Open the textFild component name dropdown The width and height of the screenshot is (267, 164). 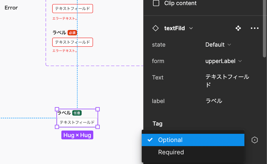[191, 28]
